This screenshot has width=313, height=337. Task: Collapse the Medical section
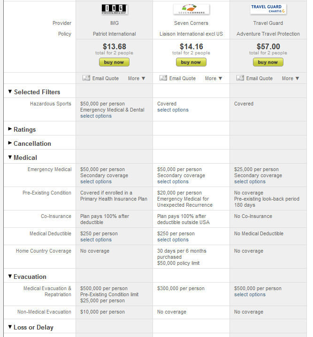click(23, 157)
